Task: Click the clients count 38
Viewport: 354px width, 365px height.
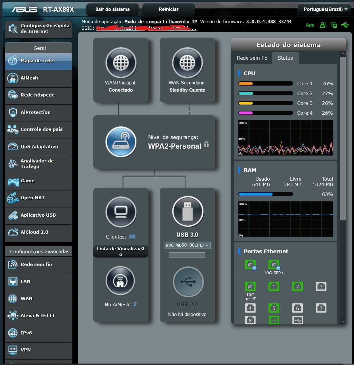Action: coord(132,237)
